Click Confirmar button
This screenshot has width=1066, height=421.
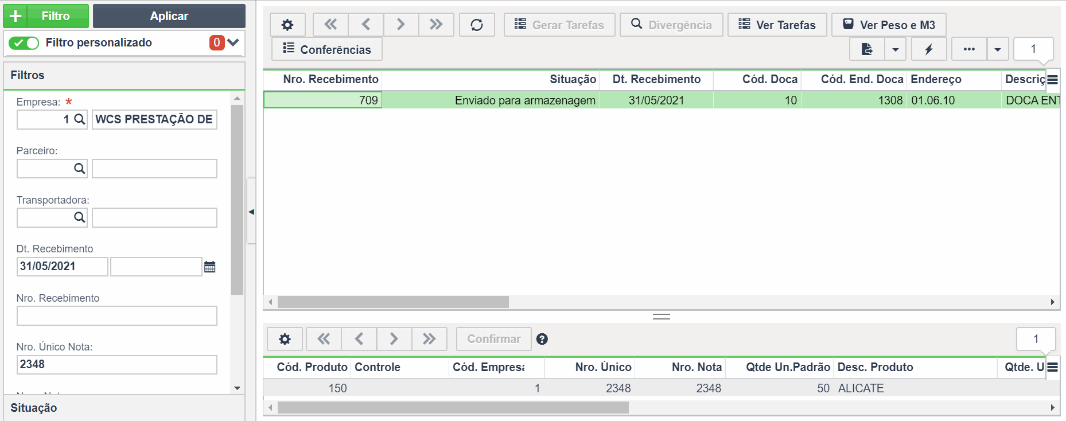(x=494, y=339)
